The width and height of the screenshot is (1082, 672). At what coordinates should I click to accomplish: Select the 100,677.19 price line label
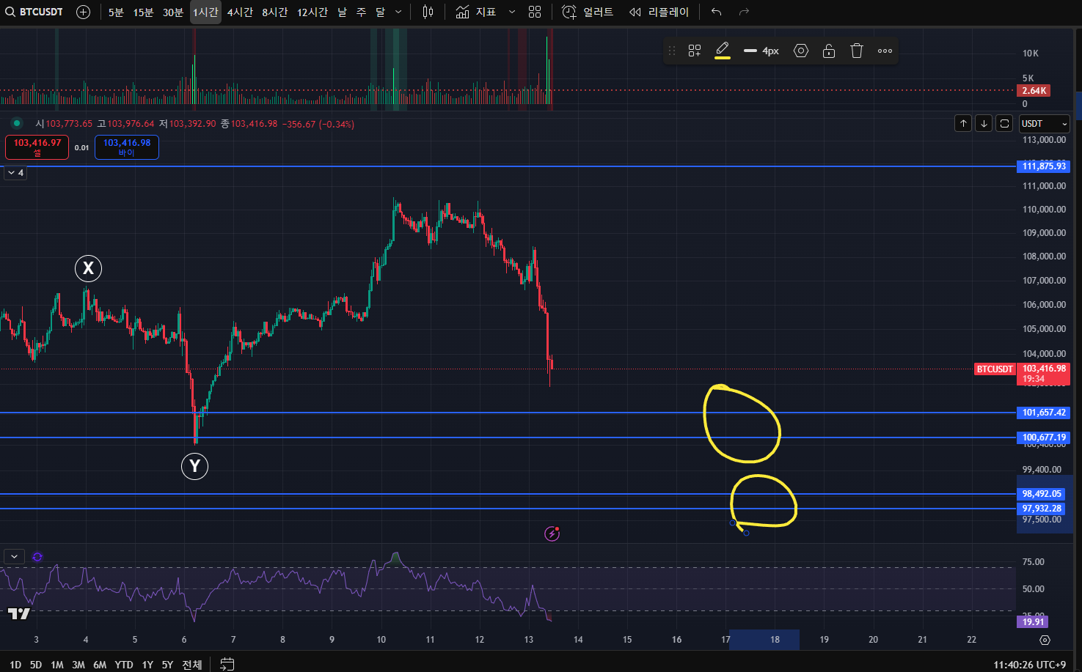pos(1045,437)
